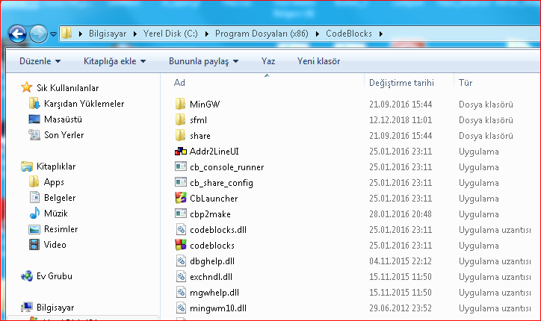The height and width of the screenshot is (321, 541).
Task: Click the file name text cb_console_runner
Action: tap(226, 167)
